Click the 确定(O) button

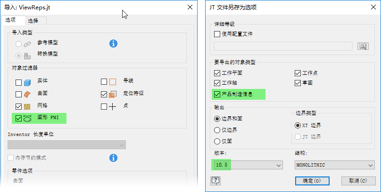(x=312, y=181)
